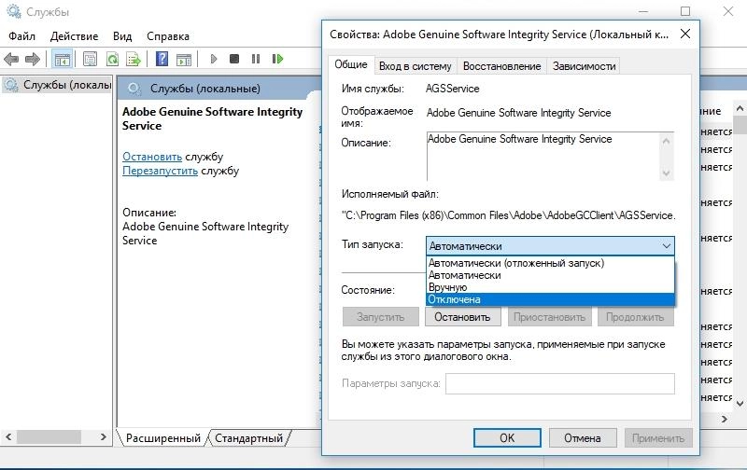Click the left pane scroll-right arrow
The height and width of the screenshot is (470, 747).
click(x=104, y=436)
